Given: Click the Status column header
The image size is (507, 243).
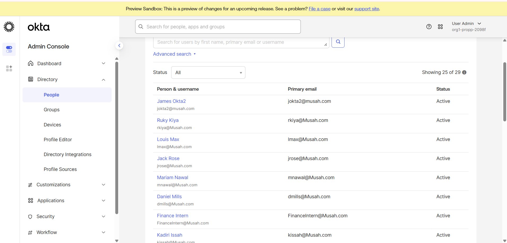Looking at the screenshot, I should [443, 89].
